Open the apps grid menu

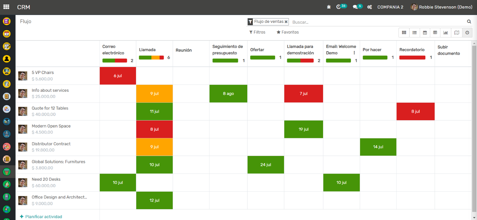[x=6, y=7]
